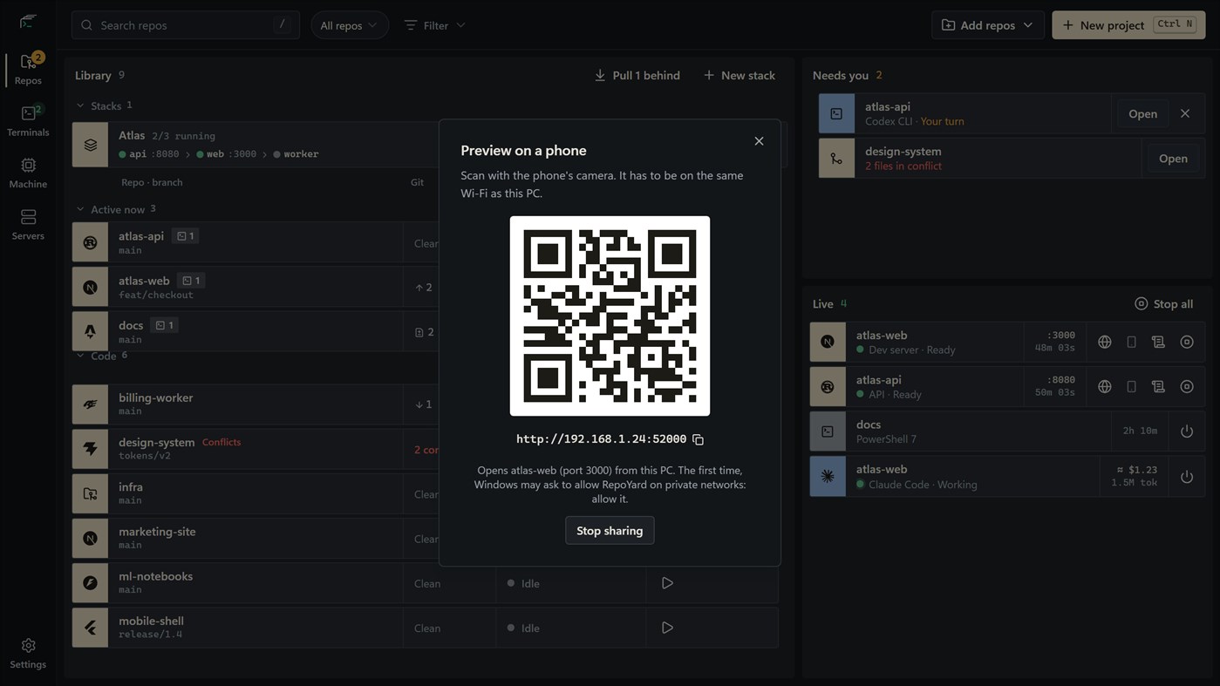The height and width of the screenshot is (686, 1220).
Task: Run the ml-notebooks repo with play icon
Action: [x=667, y=583]
